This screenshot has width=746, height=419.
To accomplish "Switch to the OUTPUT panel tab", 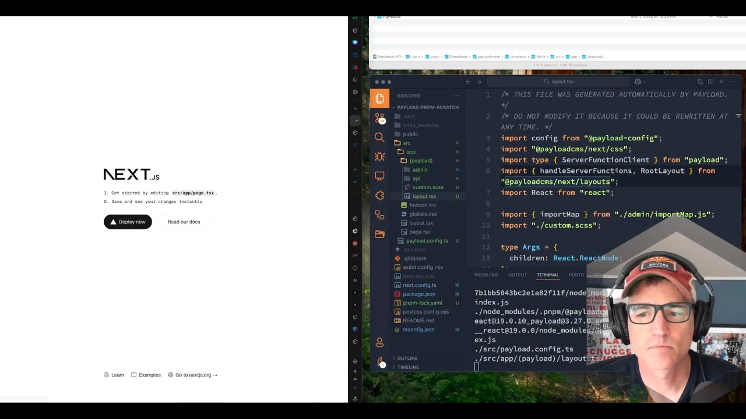I will (517, 275).
